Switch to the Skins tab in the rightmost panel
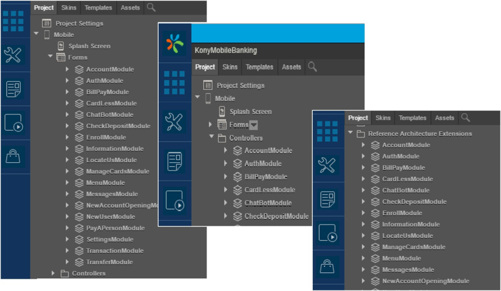501x291 pixels. tap(383, 118)
